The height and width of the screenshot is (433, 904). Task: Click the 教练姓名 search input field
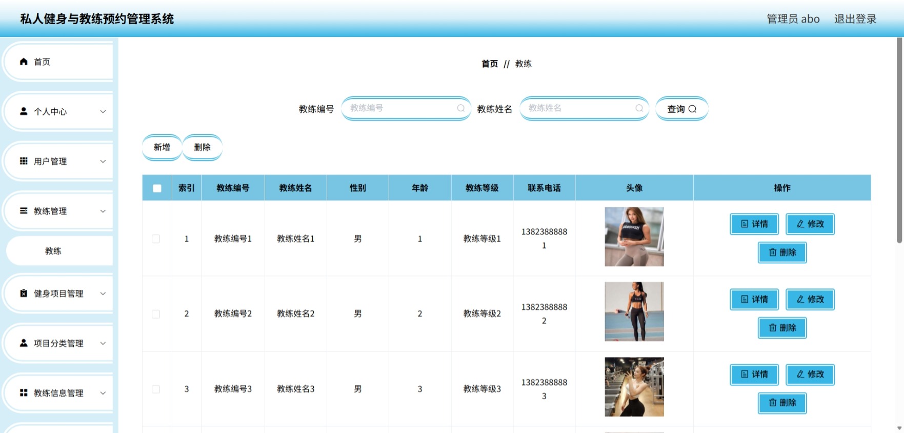585,108
